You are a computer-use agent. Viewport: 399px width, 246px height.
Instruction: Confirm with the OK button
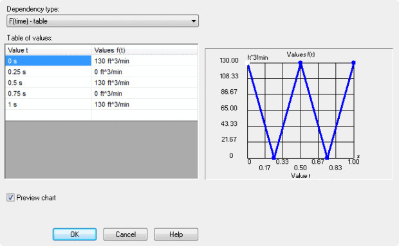(75, 234)
